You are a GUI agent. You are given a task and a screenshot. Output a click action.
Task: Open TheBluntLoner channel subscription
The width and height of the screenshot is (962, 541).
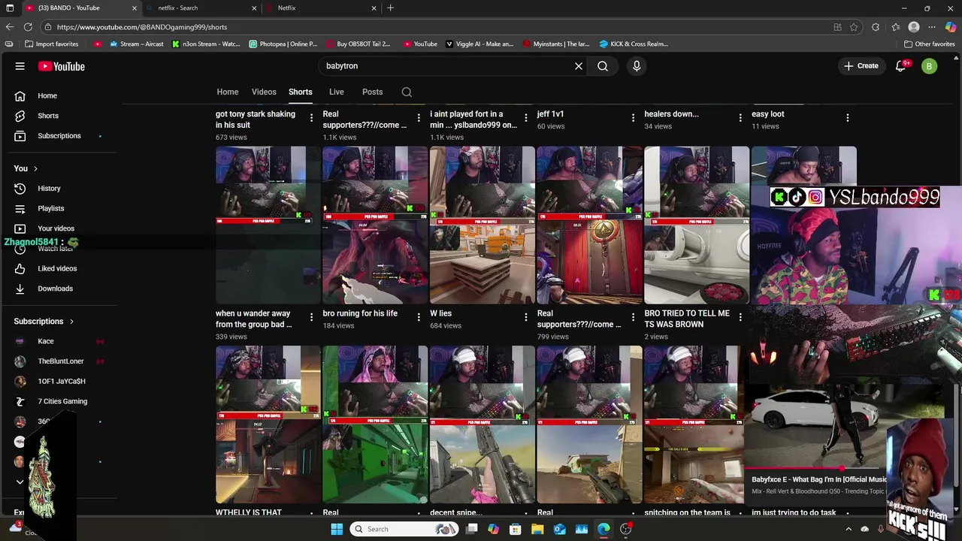click(60, 361)
